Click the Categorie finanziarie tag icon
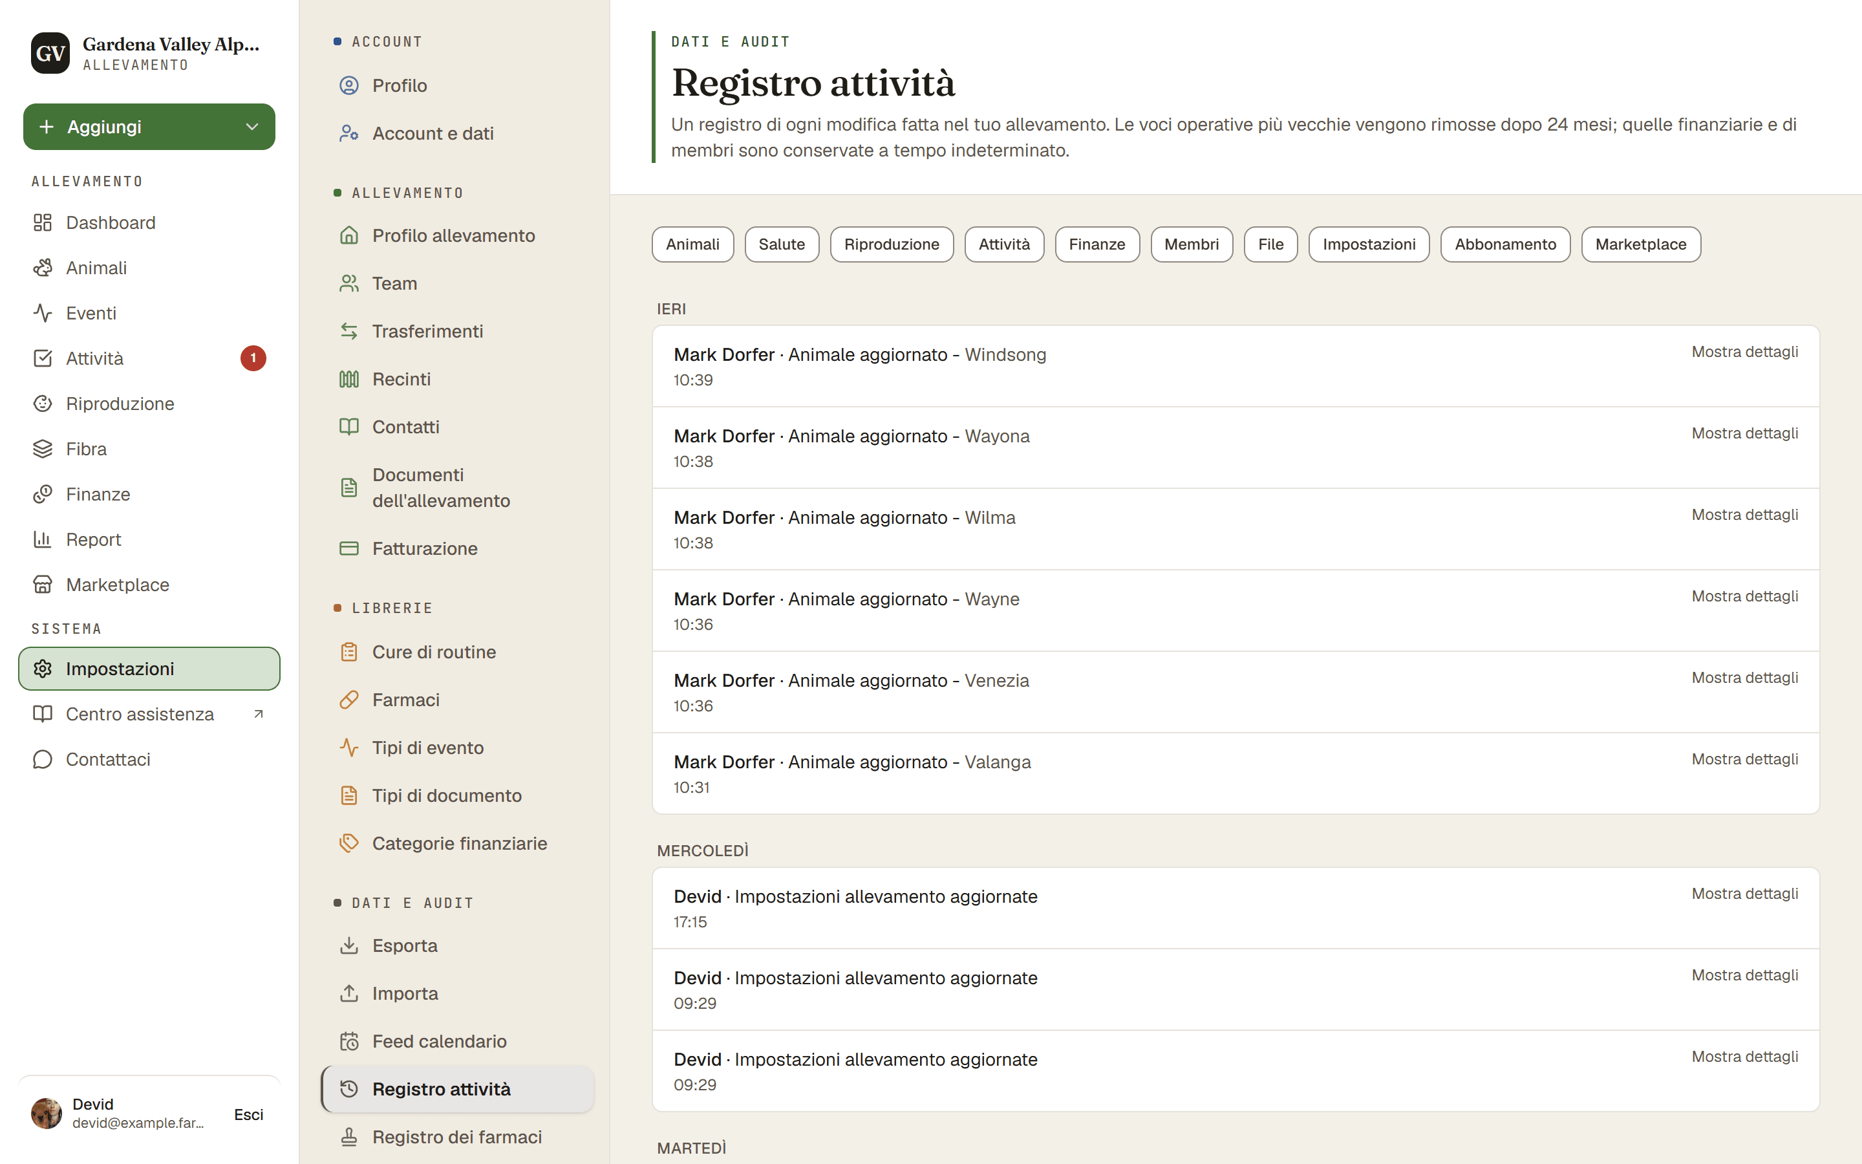The height and width of the screenshot is (1164, 1862). tap(349, 843)
